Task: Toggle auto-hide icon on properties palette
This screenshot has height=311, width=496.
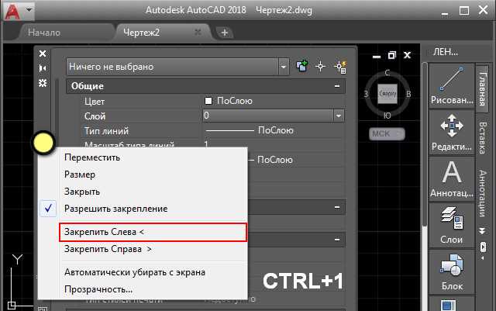Action: 43,68
